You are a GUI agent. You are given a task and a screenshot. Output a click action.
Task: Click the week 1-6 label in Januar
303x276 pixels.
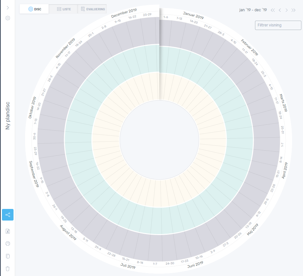[166, 17]
